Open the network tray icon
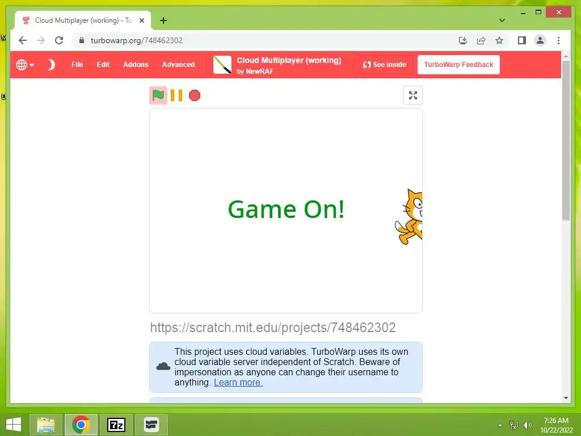This screenshot has height=436, width=581. (x=514, y=425)
